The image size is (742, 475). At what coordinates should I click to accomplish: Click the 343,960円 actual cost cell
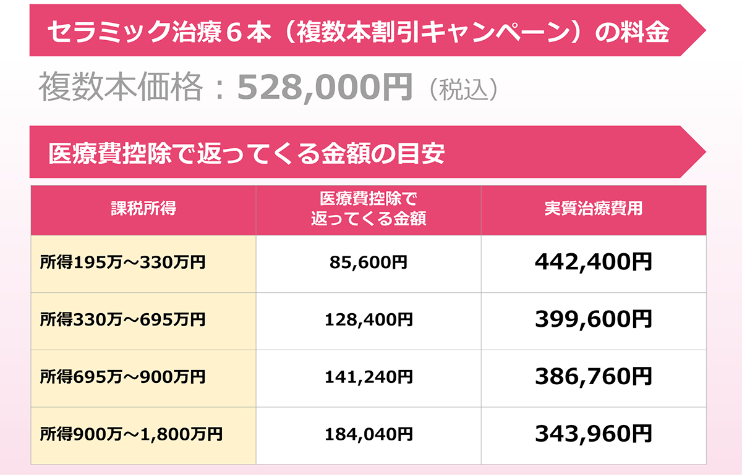(594, 434)
